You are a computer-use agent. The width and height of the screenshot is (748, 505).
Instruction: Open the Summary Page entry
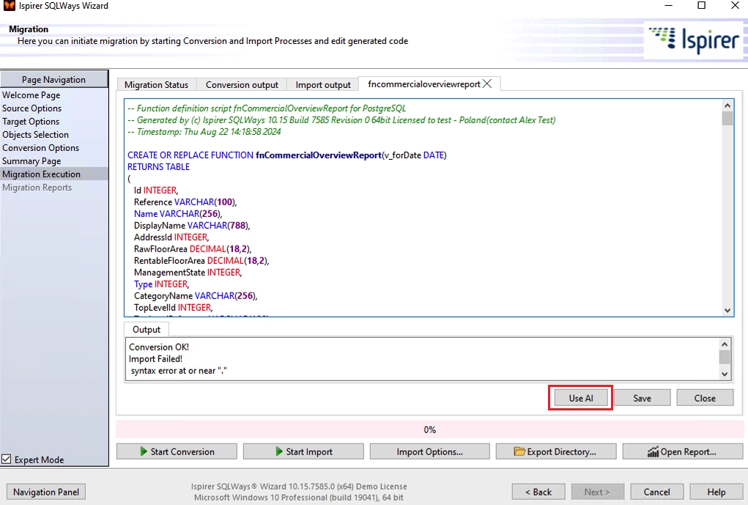click(x=32, y=161)
